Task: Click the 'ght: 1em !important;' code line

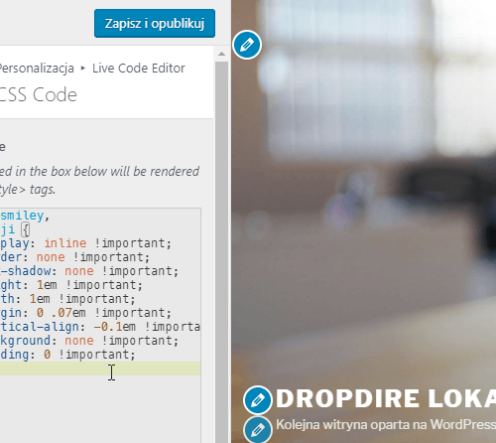Action: 71,285
